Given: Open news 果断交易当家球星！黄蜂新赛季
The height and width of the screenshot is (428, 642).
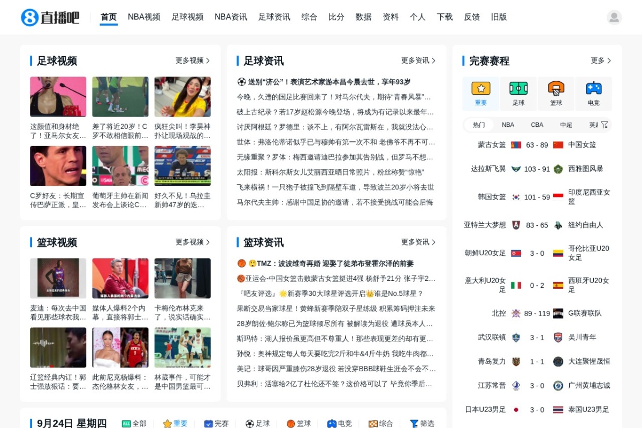Looking at the screenshot, I should pos(336,308).
